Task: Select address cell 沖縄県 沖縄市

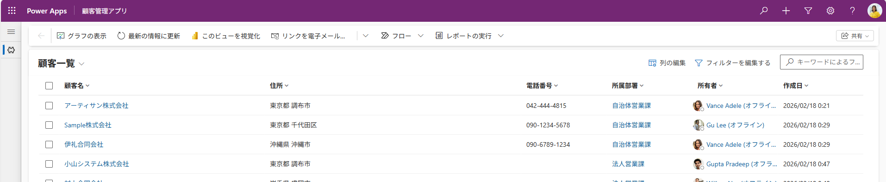Action: pyautogui.click(x=290, y=144)
